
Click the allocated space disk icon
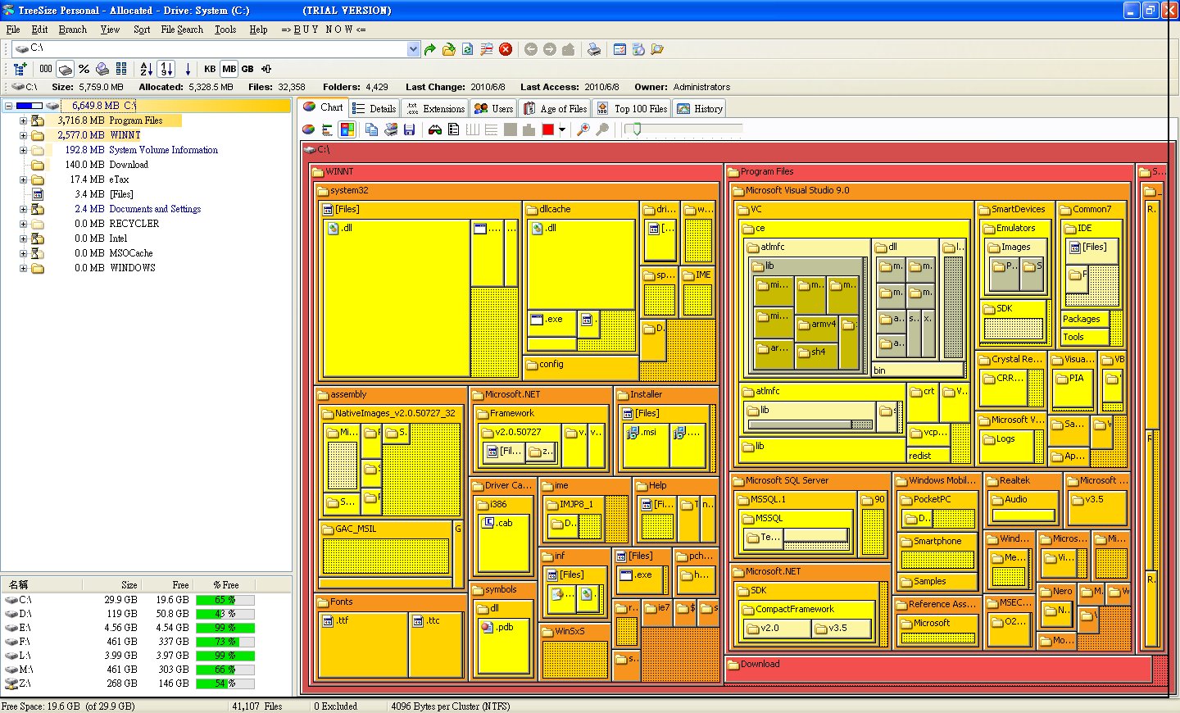65,69
